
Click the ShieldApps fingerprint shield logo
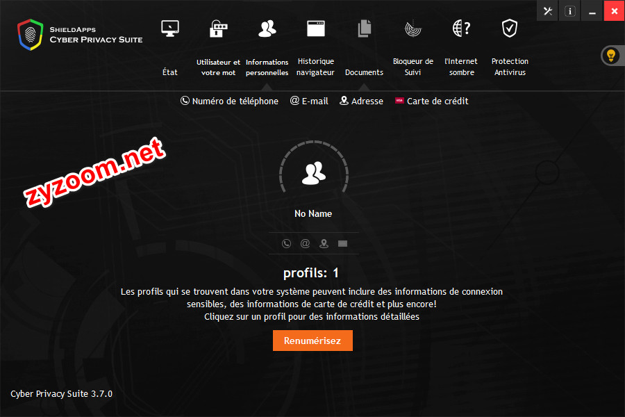pos(31,35)
